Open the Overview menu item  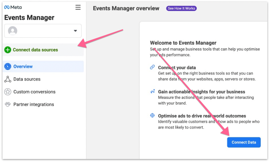pyautogui.click(x=23, y=66)
